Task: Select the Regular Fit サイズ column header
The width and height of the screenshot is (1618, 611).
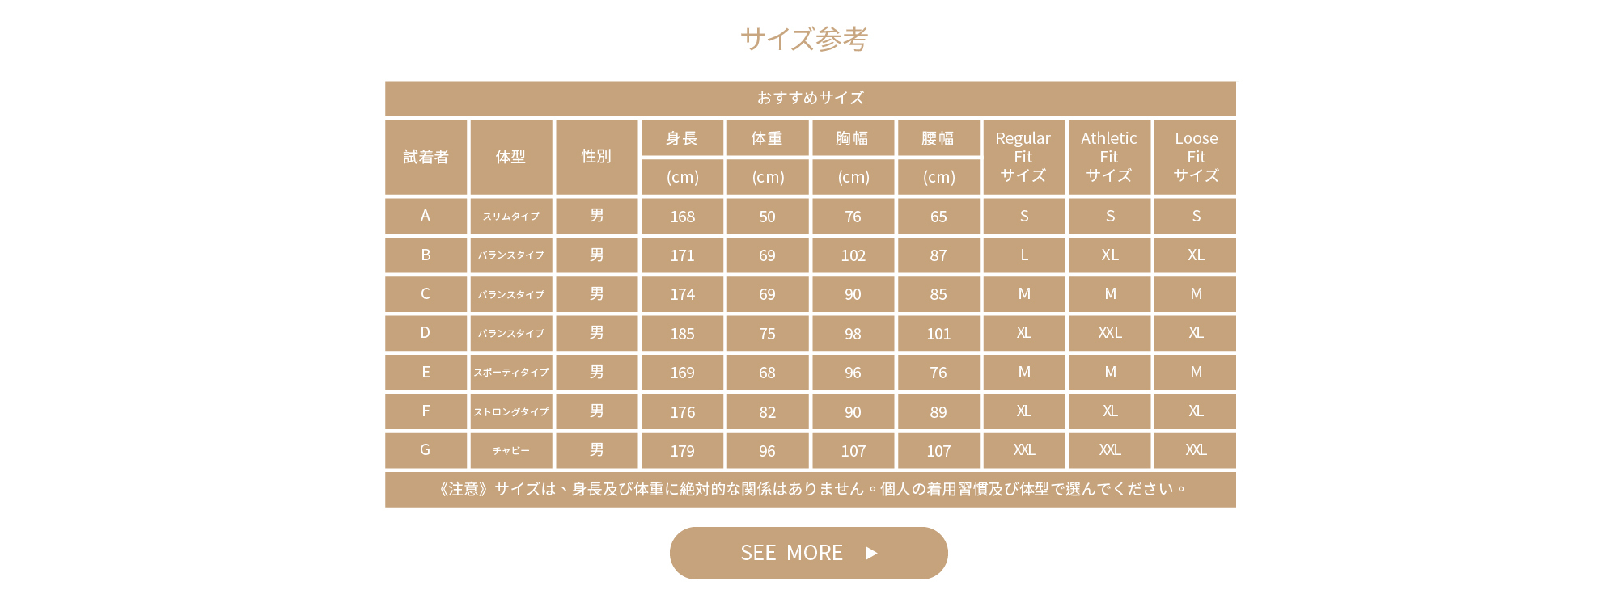Action: point(1023,157)
